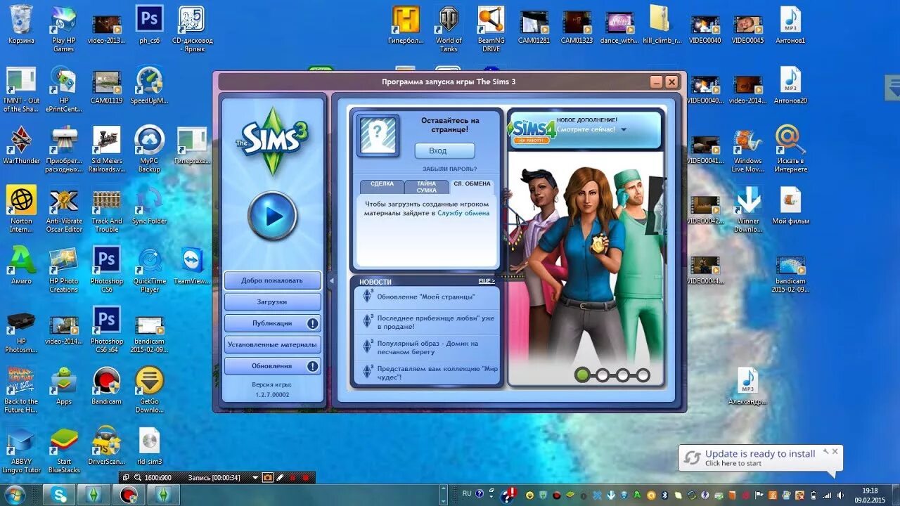Click the RU language indicator in tray

(x=466, y=493)
